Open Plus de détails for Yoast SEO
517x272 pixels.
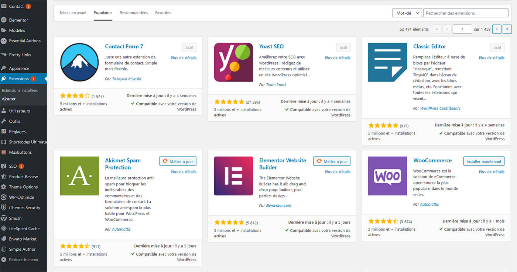click(338, 58)
